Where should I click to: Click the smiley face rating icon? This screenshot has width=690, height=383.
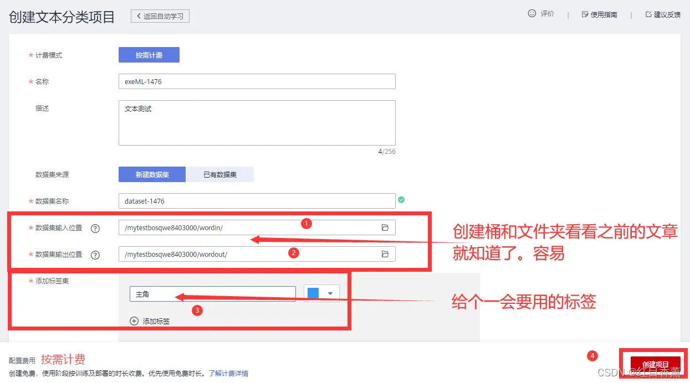pyautogui.click(x=532, y=13)
